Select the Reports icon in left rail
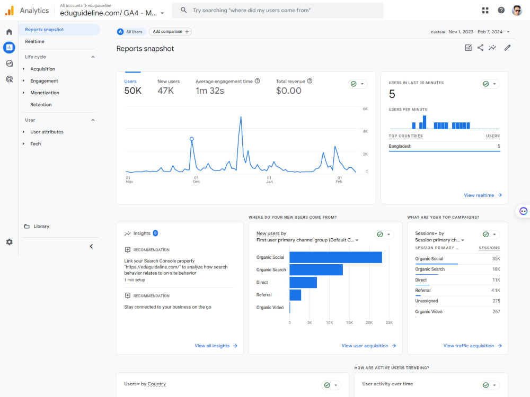 point(9,47)
